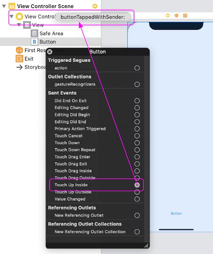Image resolution: width=213 pixels, height=254 pixels.
Task: Select the Safe Area icon
Action: coord(35,34)
